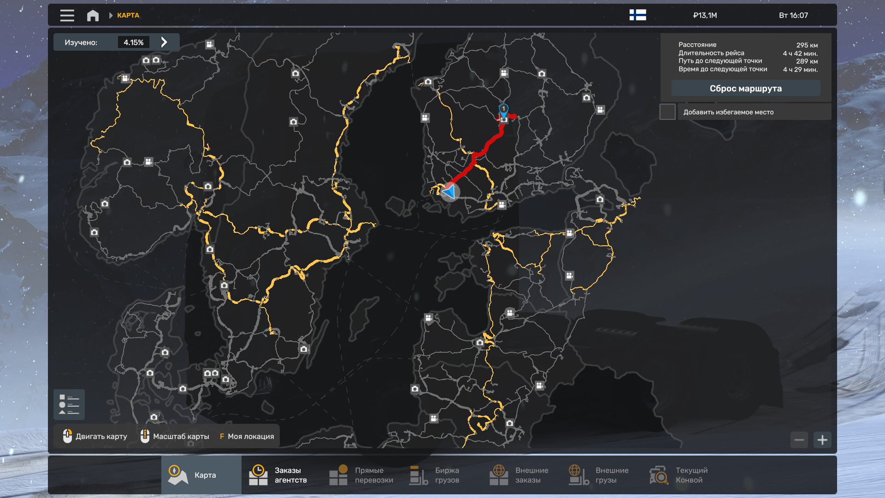Click the blue truck position arrow
The image size is (885, 498).
click(x=449, y=191)
